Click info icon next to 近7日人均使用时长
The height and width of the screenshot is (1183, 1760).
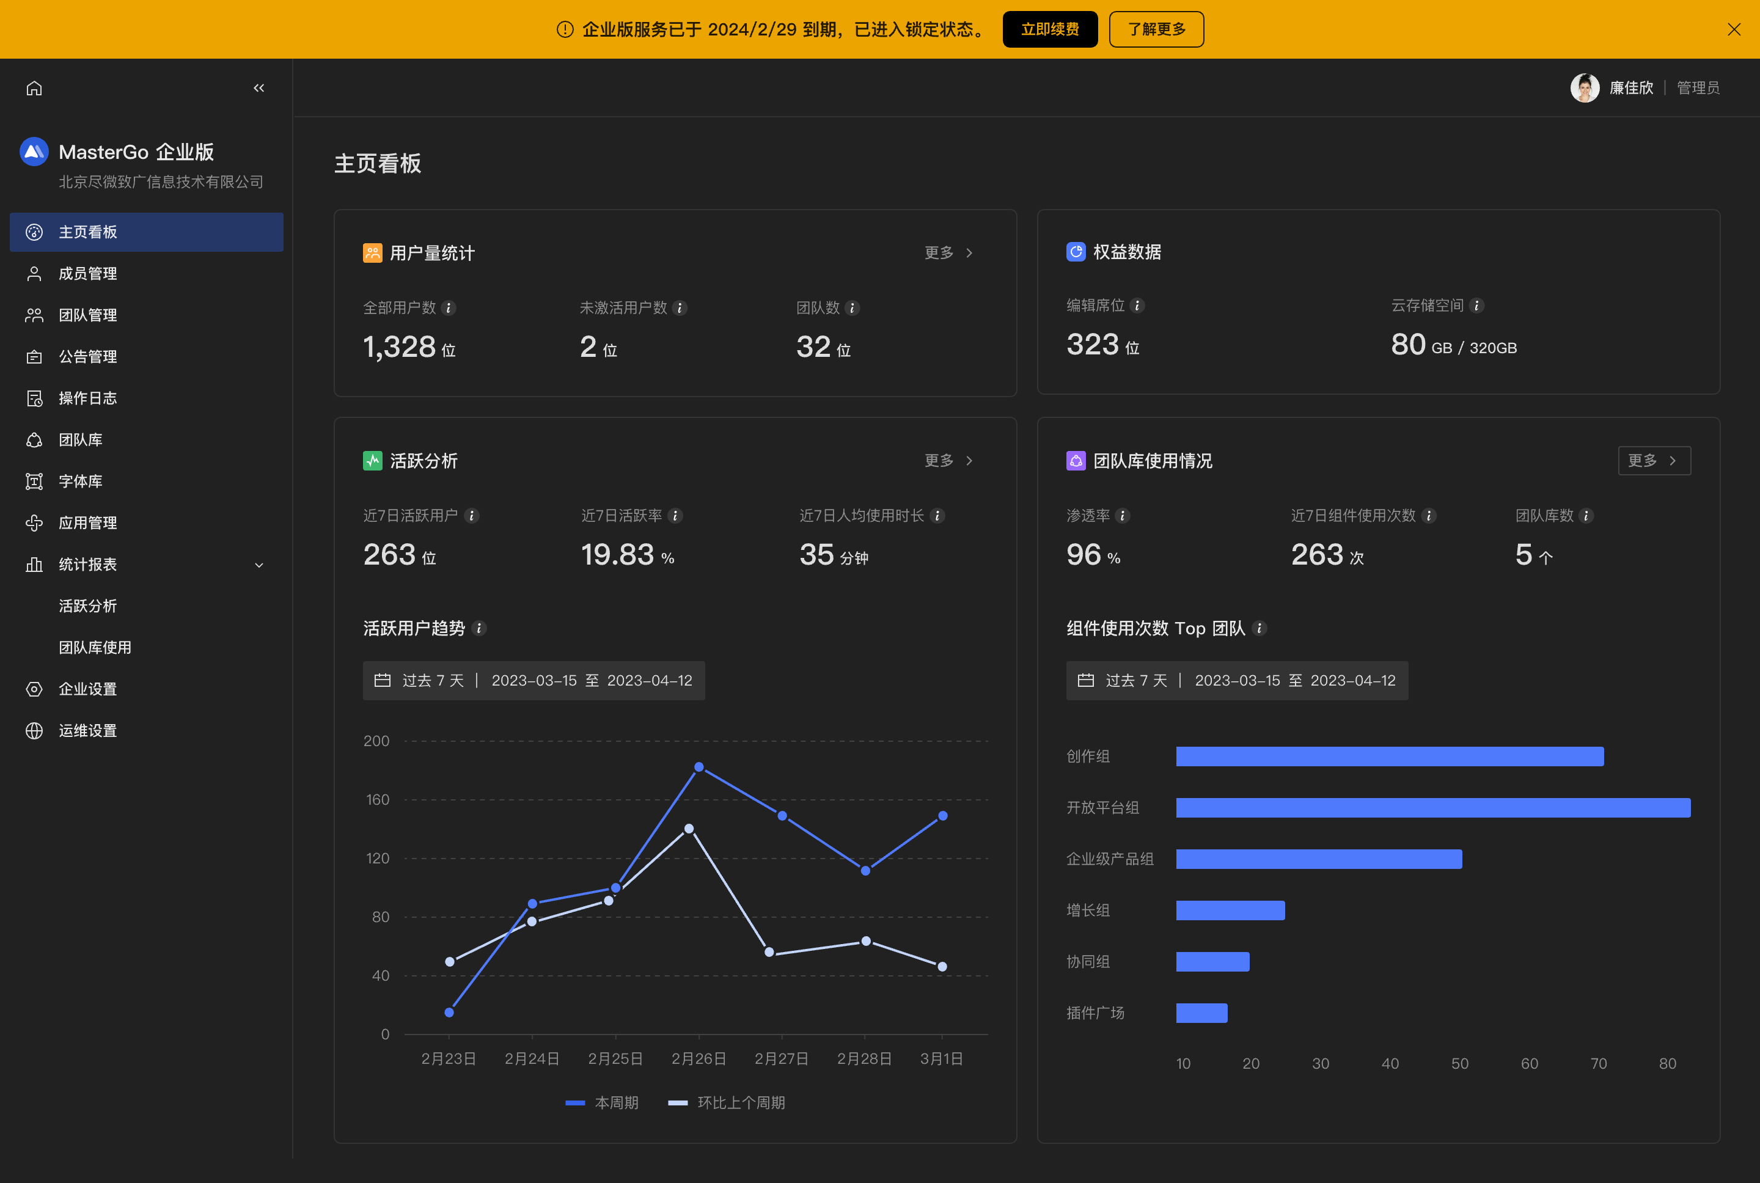[937, 515]
